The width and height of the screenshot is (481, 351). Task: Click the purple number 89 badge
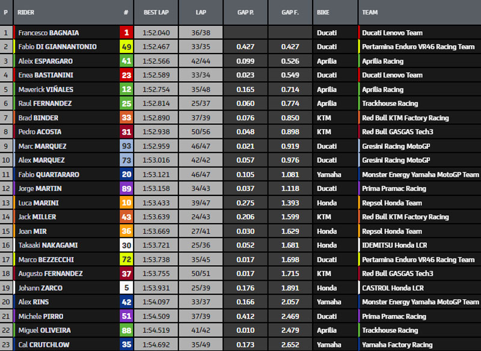[126, 189]
